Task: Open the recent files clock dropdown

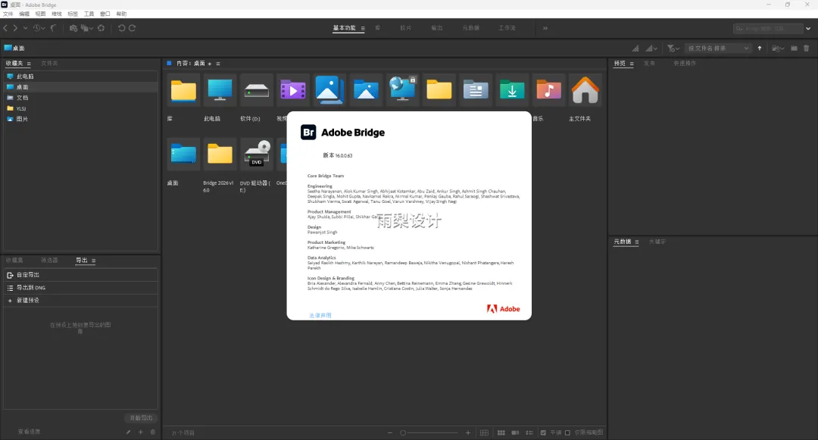Action: [x=39, y=28]
